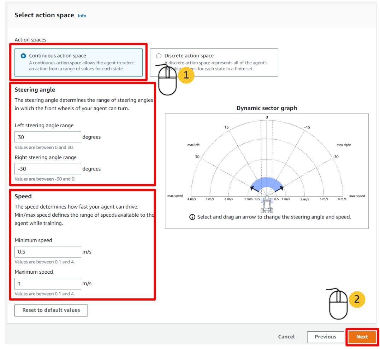Click the mouse illustration beside step 1 badge
Image resolution: width=380 pixels, height=349 pixels.
(x=167, y=80)
